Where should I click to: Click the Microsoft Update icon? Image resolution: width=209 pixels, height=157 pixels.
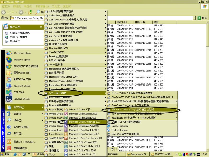pyautogui.click(x=9, y=86)
